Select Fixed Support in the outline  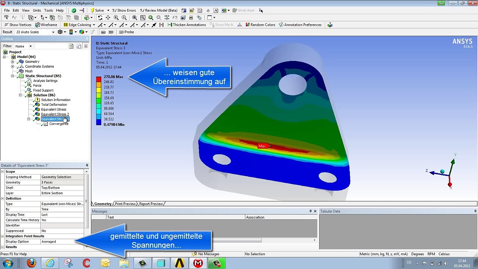point(43,90)
